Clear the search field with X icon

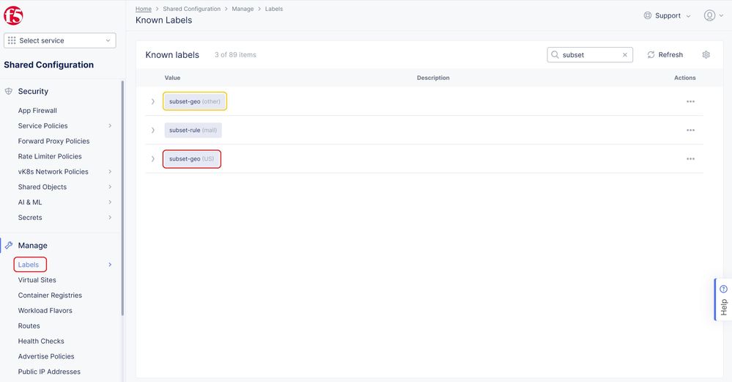coord(625,55)
